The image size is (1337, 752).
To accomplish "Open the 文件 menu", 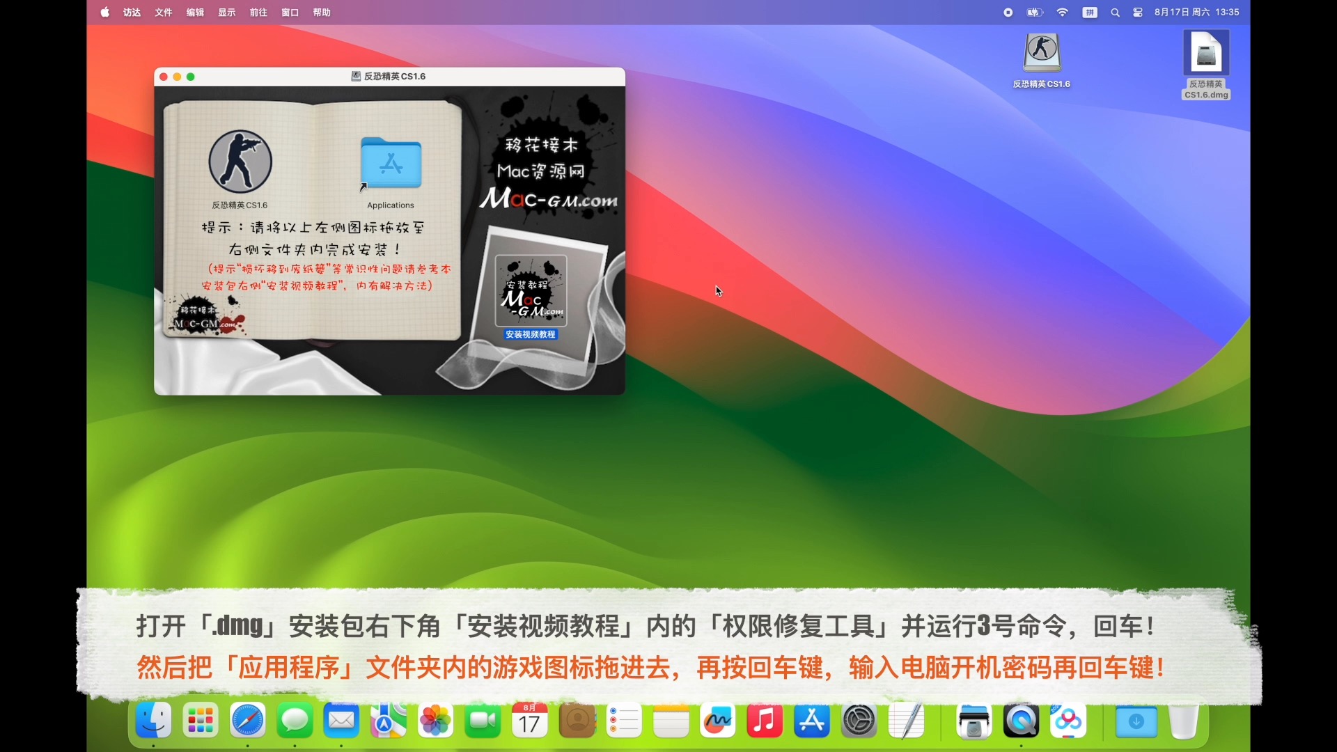I will point(163,13).
